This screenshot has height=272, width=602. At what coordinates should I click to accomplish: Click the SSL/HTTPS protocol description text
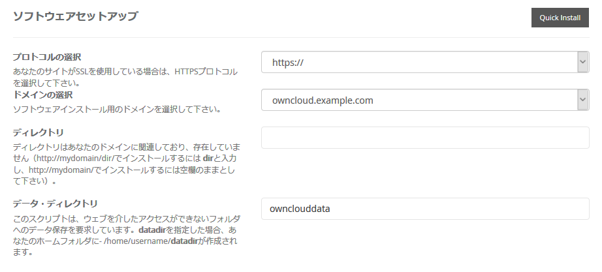tap(125, 70)
